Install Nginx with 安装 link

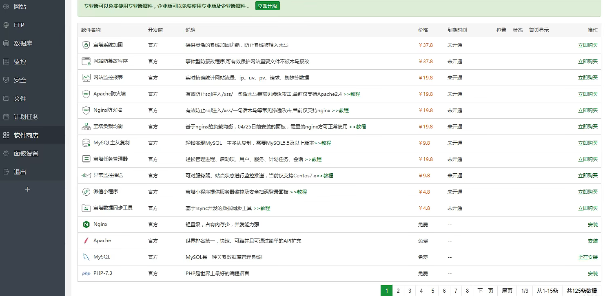[x=593, y=225]
